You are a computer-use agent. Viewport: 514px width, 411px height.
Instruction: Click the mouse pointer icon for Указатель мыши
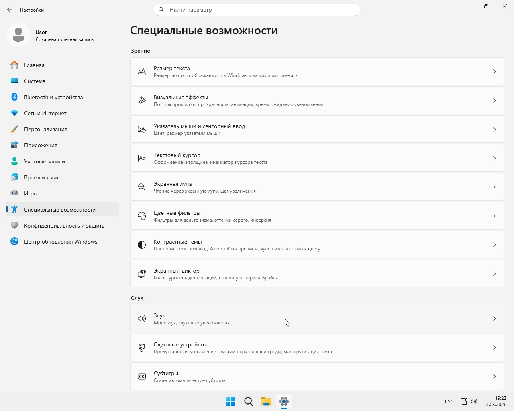coord(142,129)
